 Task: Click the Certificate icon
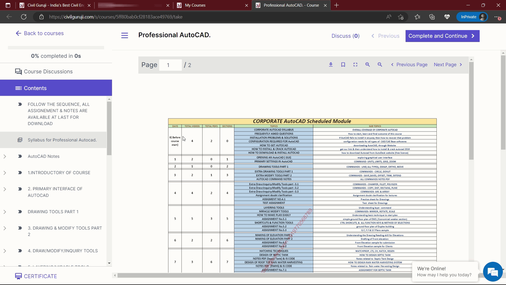pos(18,276)
